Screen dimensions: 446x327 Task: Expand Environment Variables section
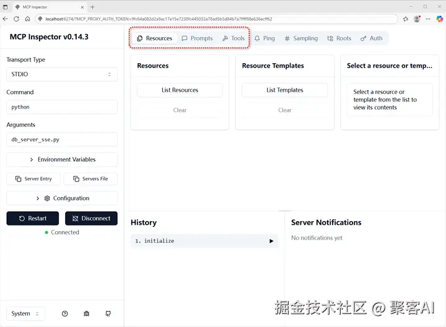62,160
